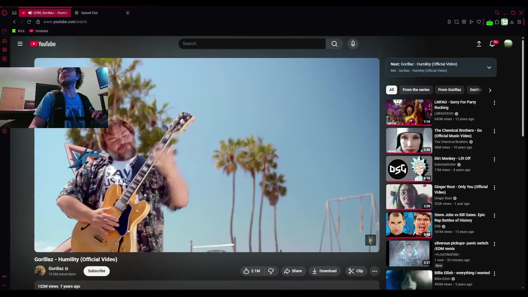Click the page vertical scrollbar
The height and width of the screenshot is (297, 528).
[x=523, y=89]
